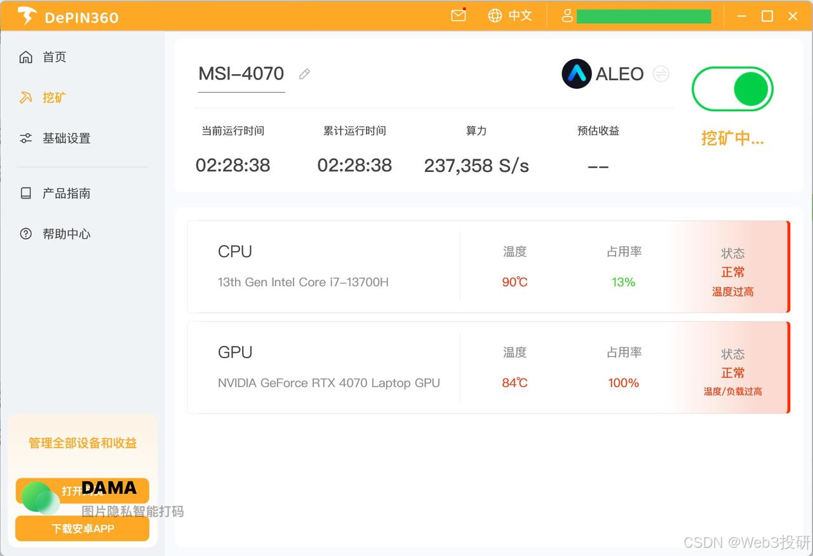Click the ALEO coin logo
The height and width of the screenshot is (556, 813).
[x=577, y=74]
